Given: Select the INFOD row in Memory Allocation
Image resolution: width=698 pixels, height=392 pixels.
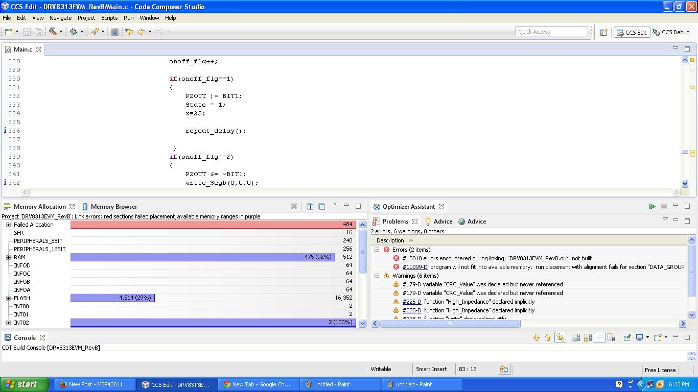Looking at the screenshot, I should click(179, 265).
